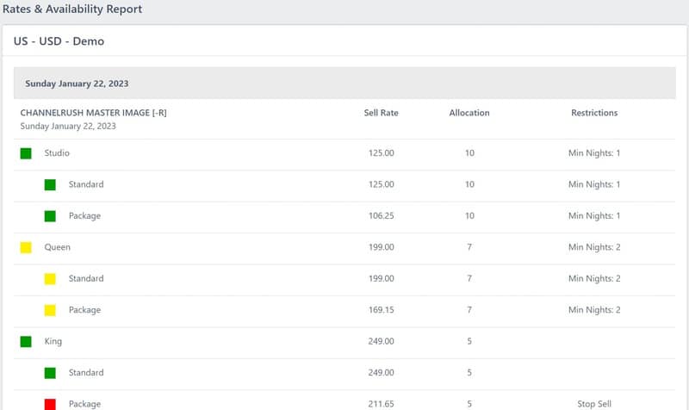Select the King room type row label
The image size is (689, 410).
pos(53,341)
